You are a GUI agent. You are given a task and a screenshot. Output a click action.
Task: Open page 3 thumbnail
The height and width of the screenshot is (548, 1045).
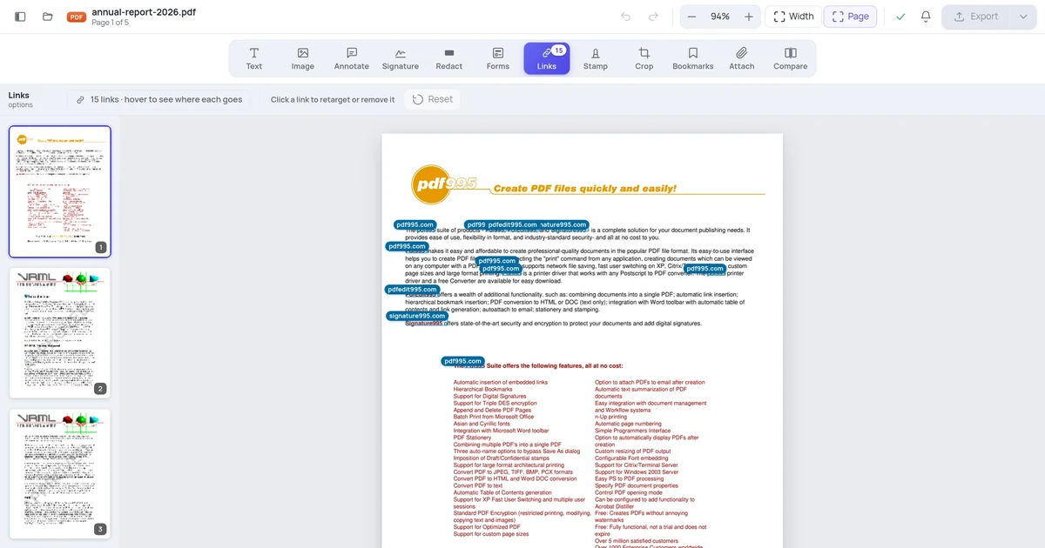60,474
